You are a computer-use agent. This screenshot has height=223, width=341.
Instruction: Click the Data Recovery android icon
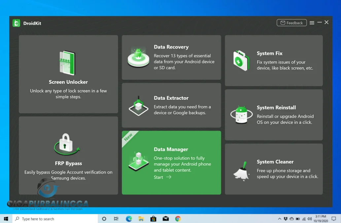139,58
